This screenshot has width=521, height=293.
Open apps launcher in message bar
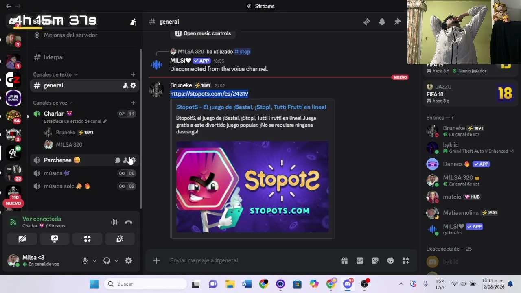(x=405, y=260)
